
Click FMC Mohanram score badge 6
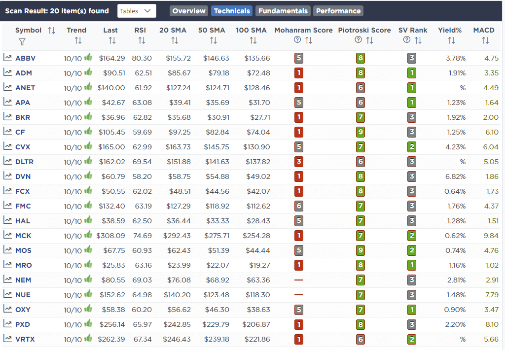click(298, 206)
